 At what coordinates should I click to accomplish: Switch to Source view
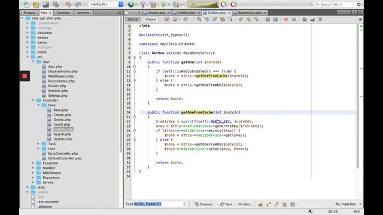133,19
